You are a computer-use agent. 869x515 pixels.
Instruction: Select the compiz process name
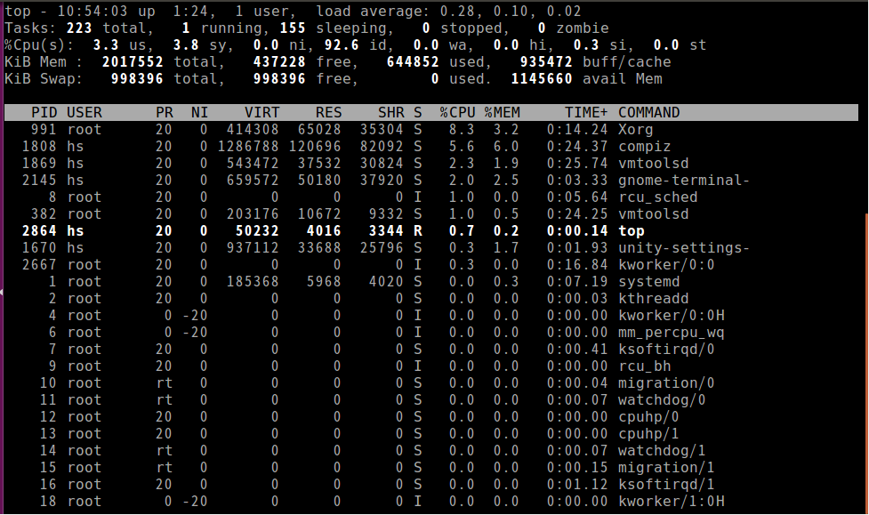(x=645, y=147)
